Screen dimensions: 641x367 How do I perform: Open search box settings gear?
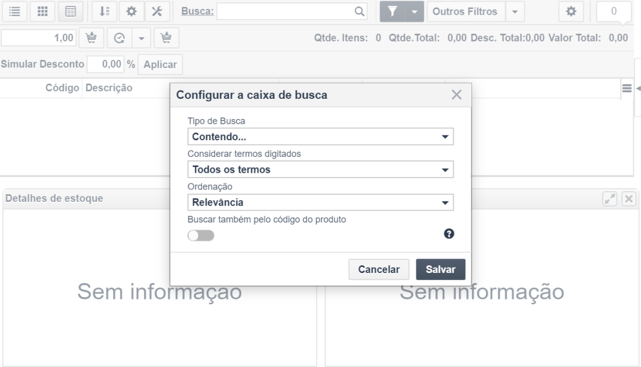(131, 11)
